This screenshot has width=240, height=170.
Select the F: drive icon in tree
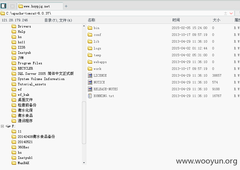pyautogui.click(x=8, y=126)
